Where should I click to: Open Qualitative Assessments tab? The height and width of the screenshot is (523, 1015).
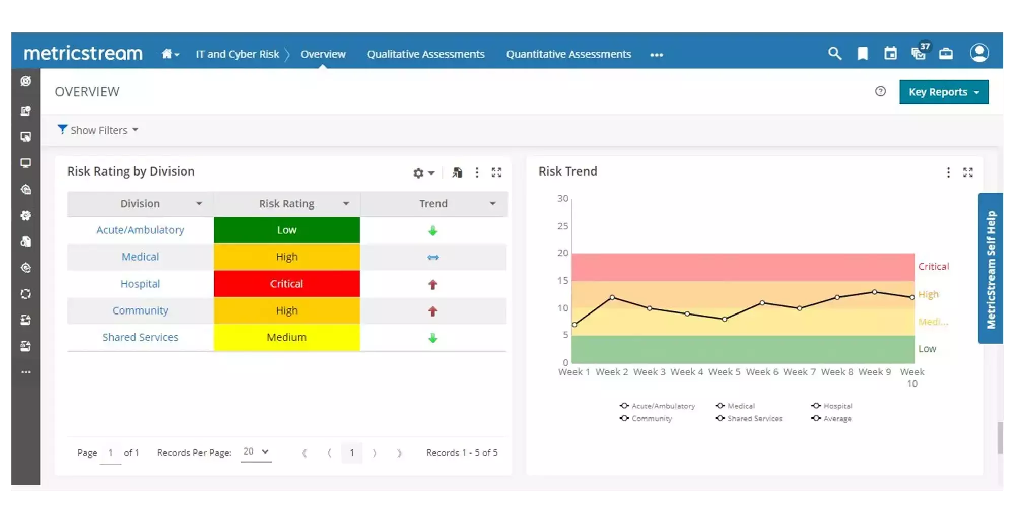[x=426, y=54]
